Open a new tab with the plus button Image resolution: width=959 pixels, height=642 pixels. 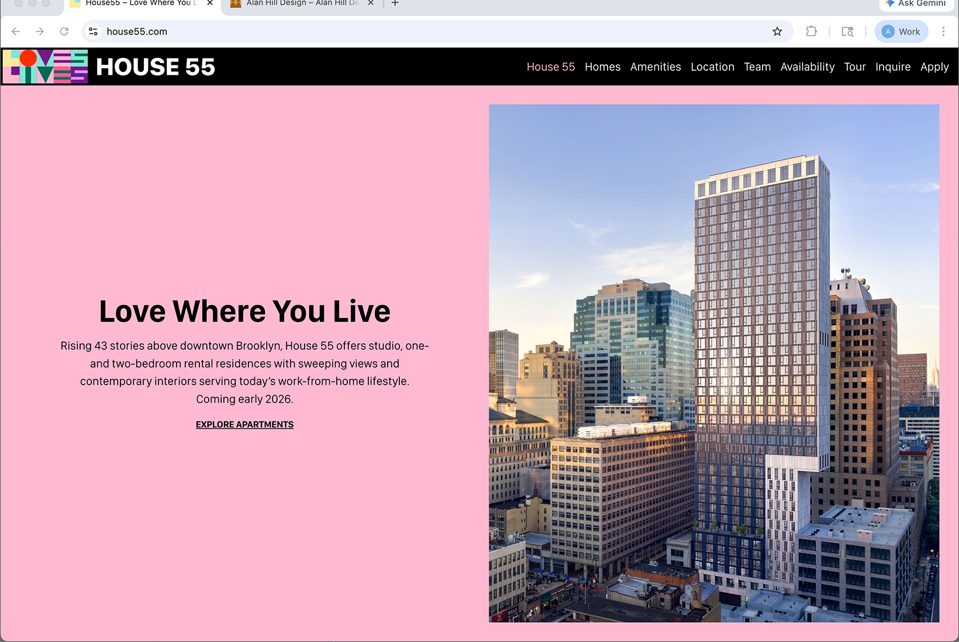pyautogui.click(x=395, y=4)
